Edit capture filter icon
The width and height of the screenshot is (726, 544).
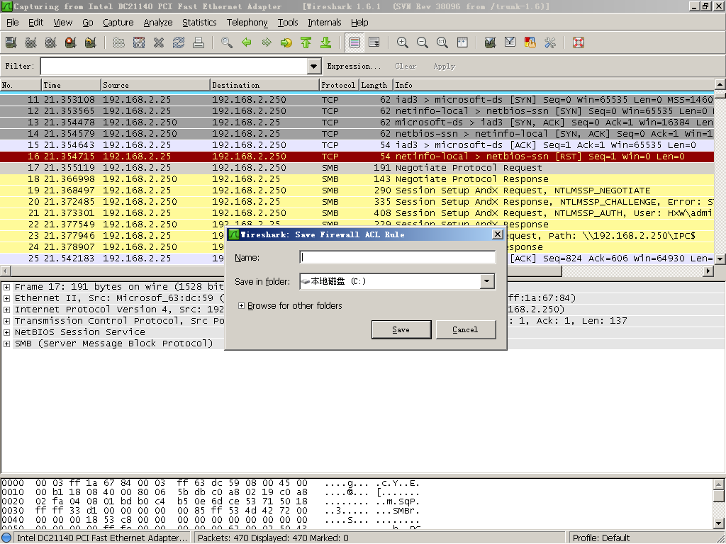[491, 42]
